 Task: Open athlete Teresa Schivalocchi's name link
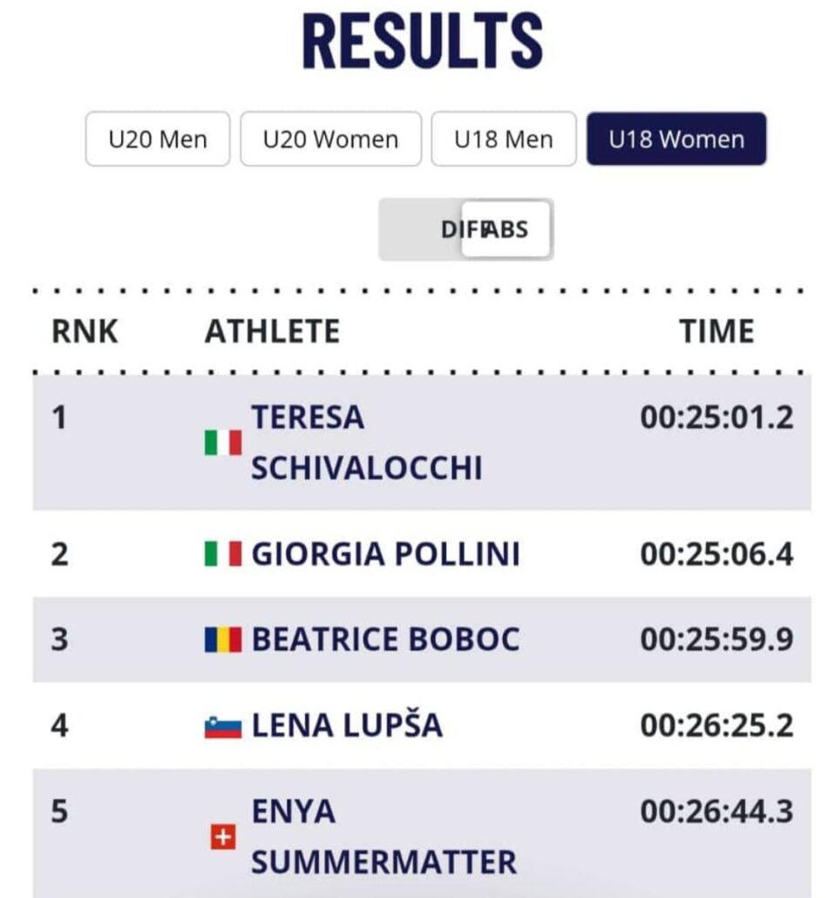click(366, 443)
